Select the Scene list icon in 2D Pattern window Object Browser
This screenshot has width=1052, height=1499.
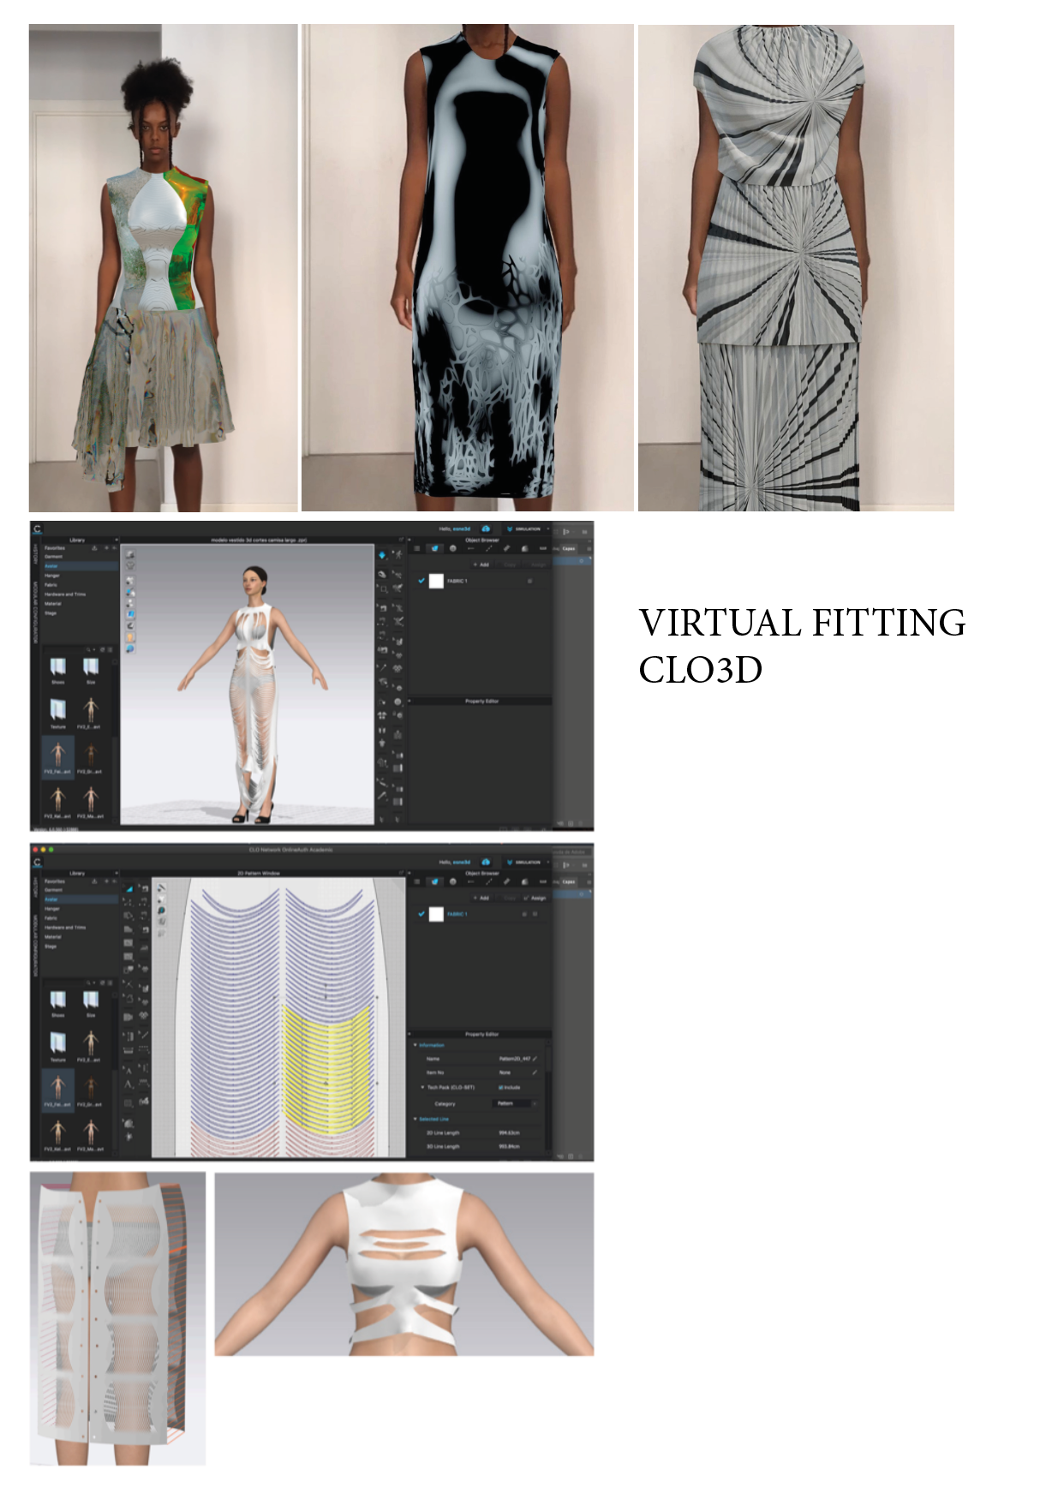pos(417,881)
